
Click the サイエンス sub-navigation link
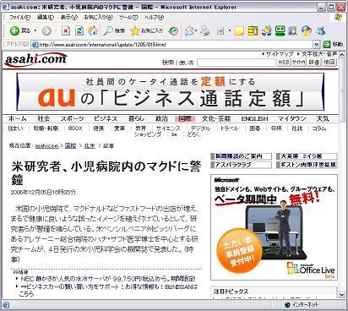tap(168, 128)
